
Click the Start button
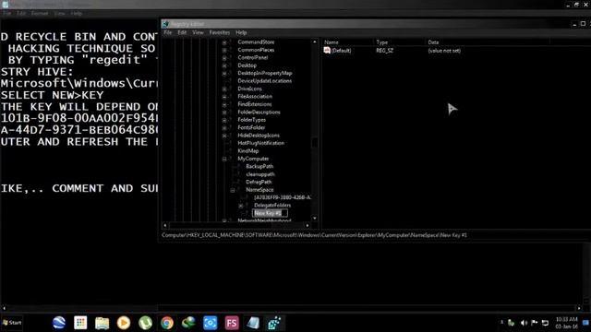click(12, 323)
